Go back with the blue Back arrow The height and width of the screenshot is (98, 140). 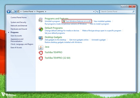tap(9, 11)
